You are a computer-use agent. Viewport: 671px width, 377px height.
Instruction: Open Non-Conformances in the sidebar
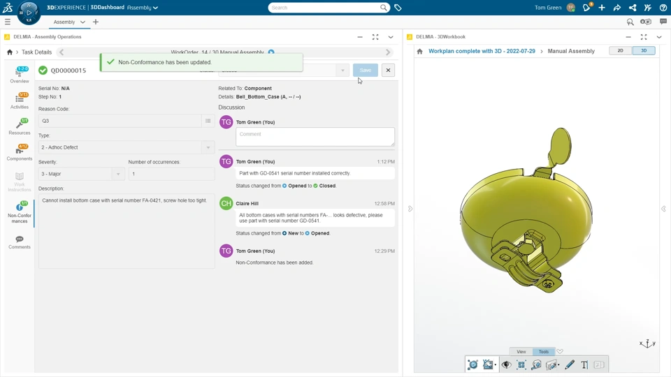(x=20, y=212)
